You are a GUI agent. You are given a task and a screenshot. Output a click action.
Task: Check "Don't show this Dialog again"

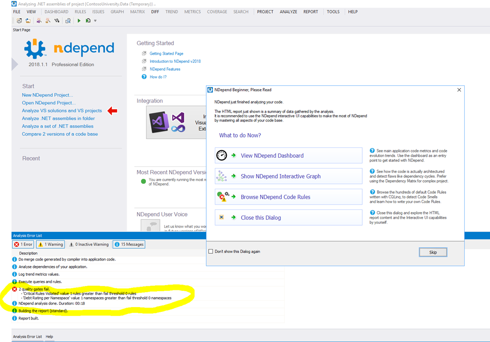tap(211, 251)
